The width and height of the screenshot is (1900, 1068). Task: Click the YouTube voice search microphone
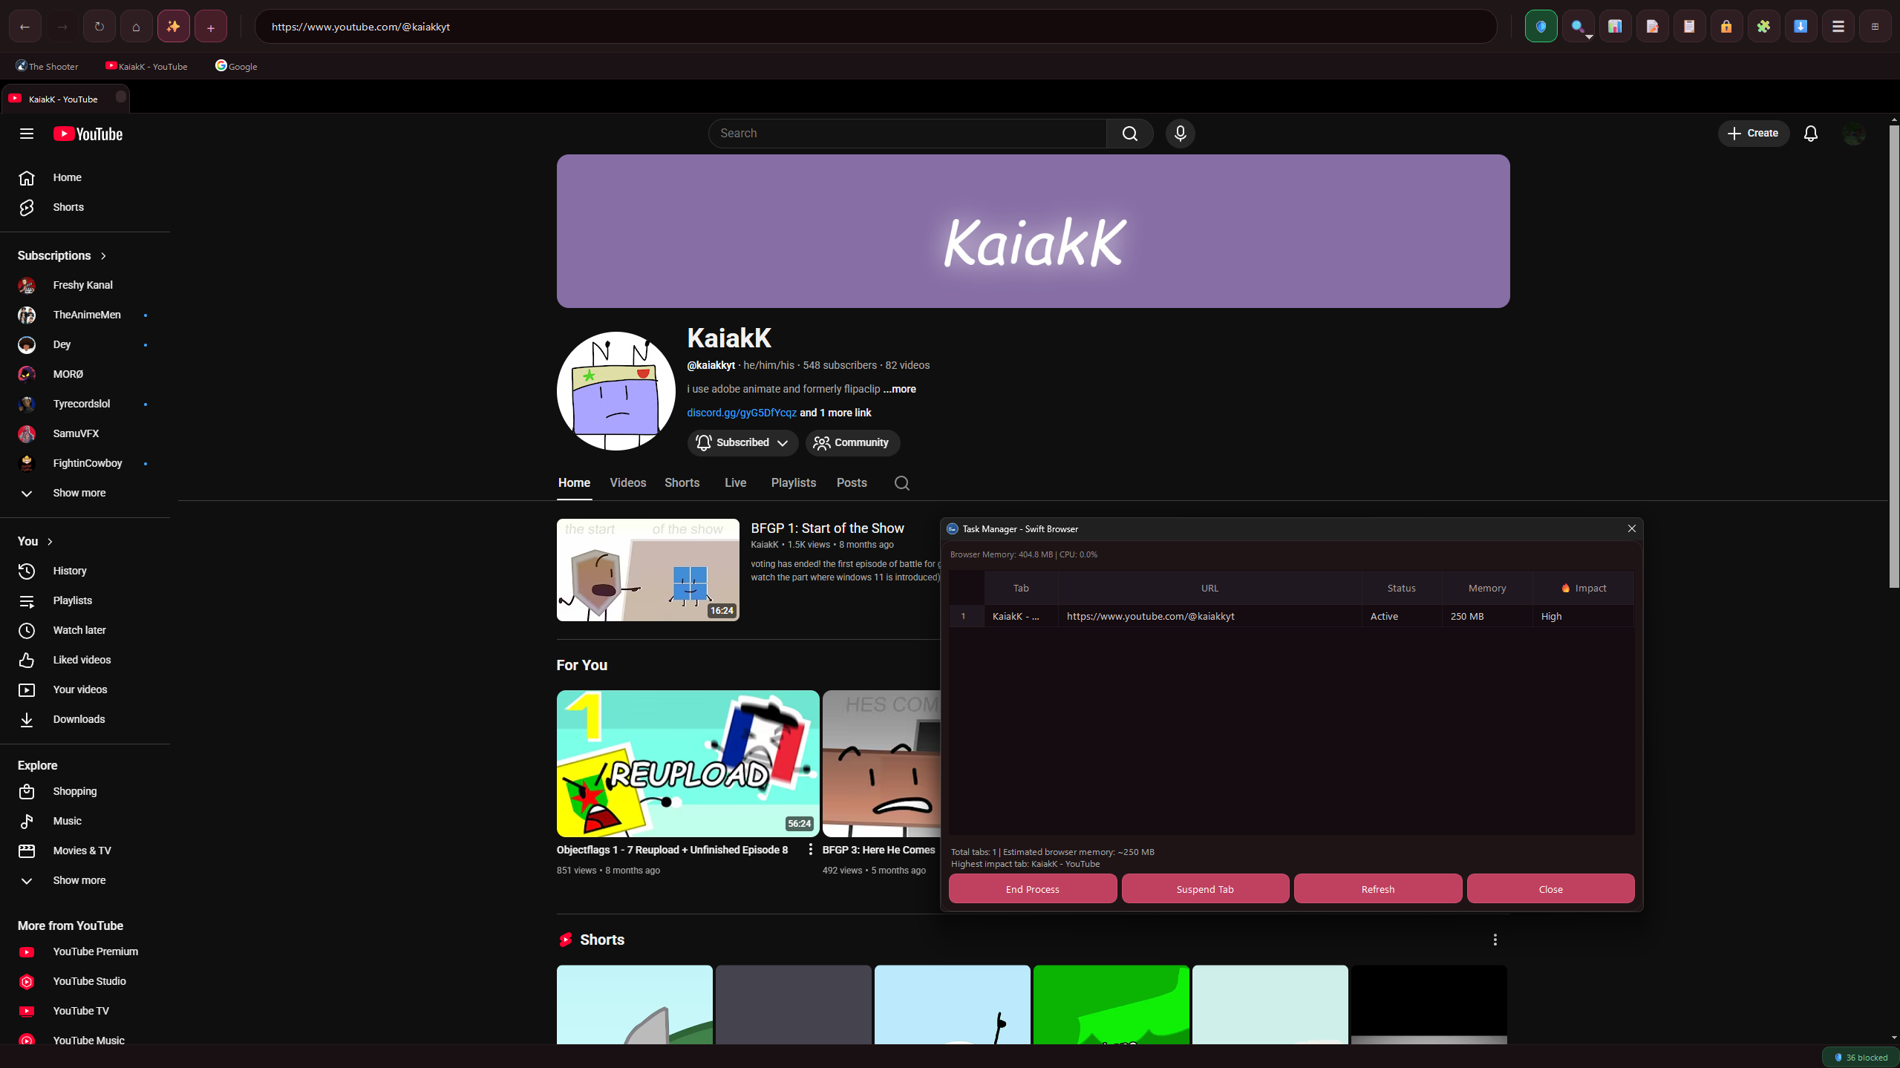coord(1180,134)
